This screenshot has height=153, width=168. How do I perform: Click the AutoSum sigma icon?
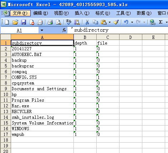tap(161, 22)
